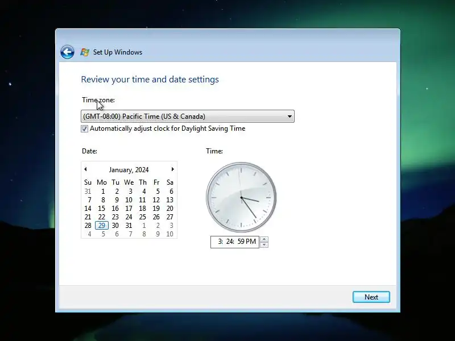The width and height of the screenshot is (455, 341).
Task: Select January 29 in the calendar
Action: pos(102,225)
